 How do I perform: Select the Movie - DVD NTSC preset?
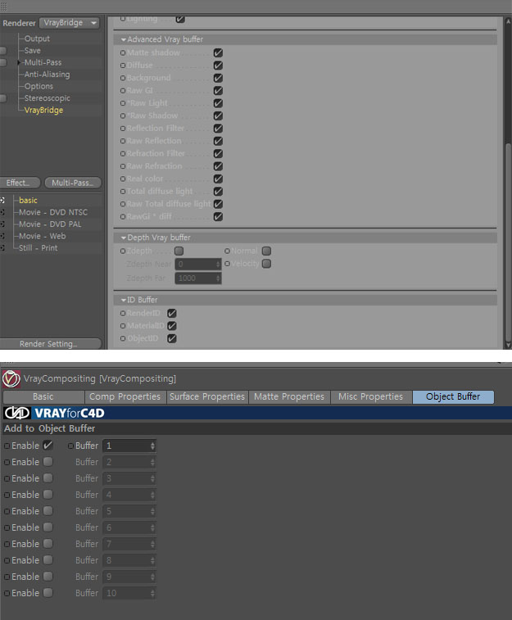53,212
